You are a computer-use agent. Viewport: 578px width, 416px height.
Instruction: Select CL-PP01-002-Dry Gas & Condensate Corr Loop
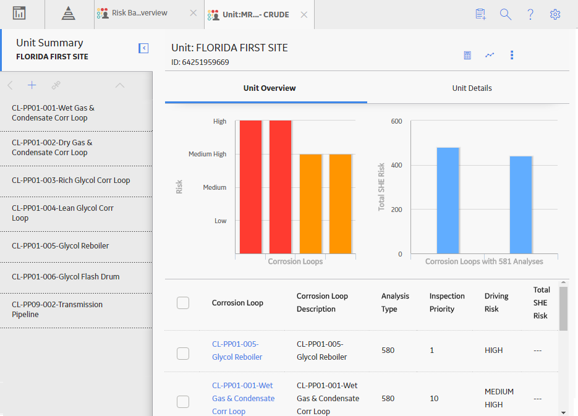[76, 148]
